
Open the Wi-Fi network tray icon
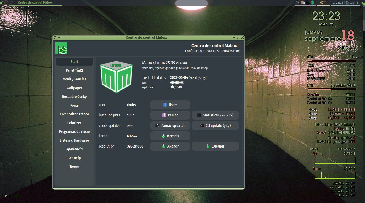click(298, 3)
